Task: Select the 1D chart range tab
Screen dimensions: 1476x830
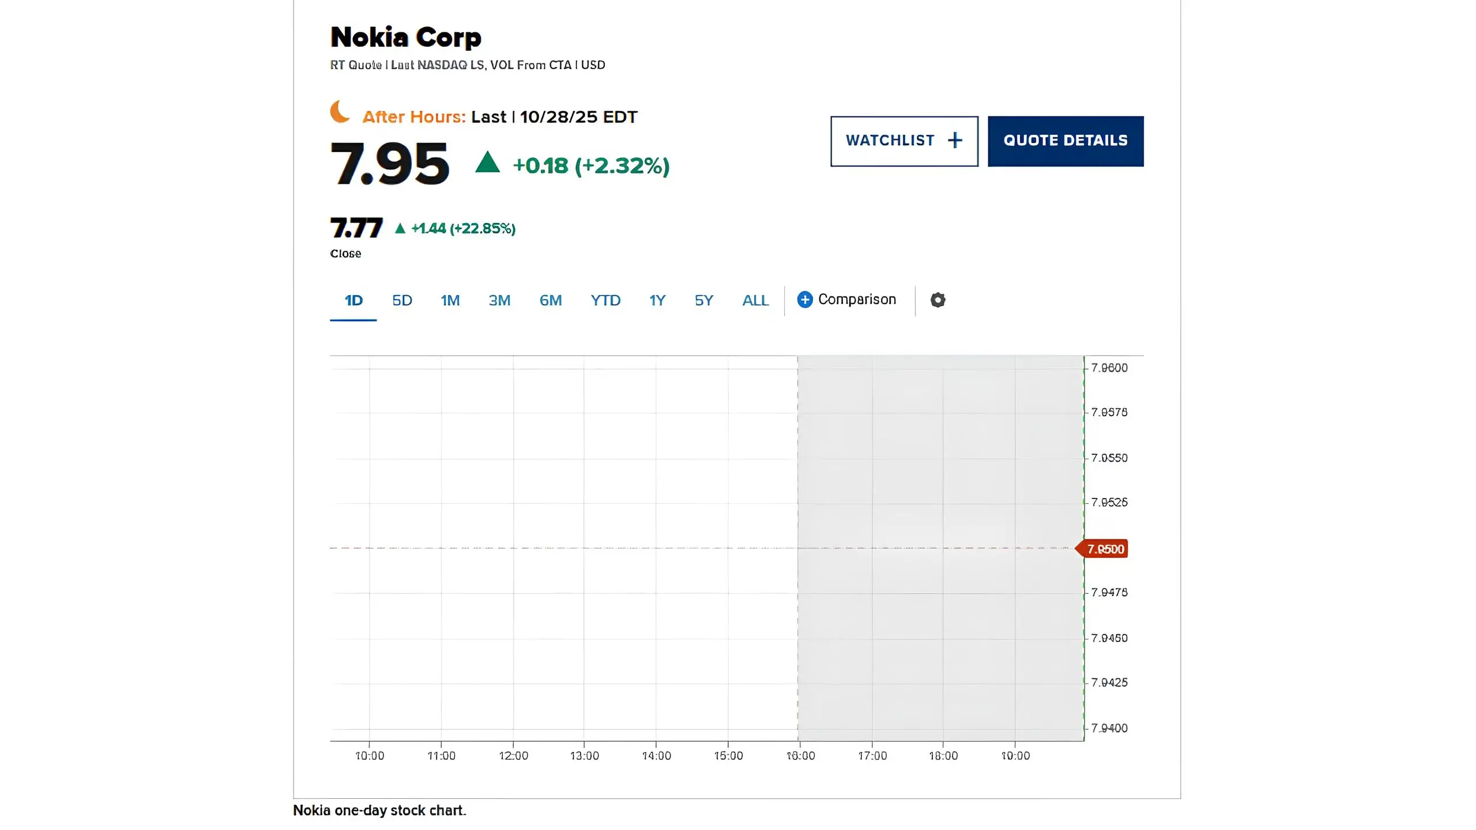Action: tap(353, 300)
